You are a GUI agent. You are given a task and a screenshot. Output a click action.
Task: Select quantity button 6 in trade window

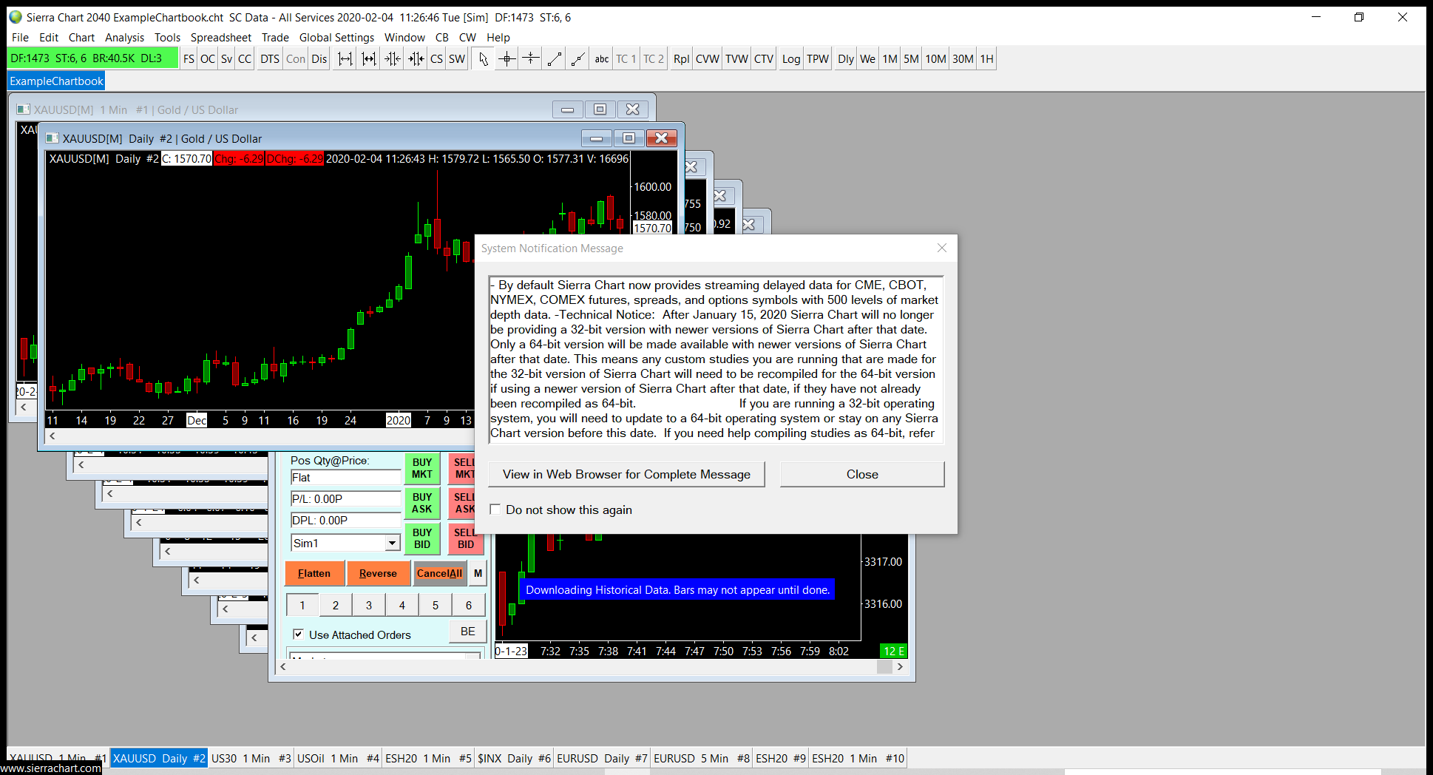469,605
